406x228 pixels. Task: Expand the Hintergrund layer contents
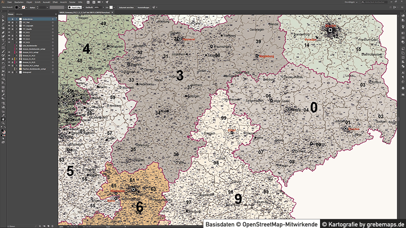(x=17, y=72)
